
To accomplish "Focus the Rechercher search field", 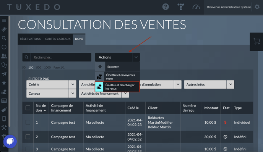I will [61, 57].
